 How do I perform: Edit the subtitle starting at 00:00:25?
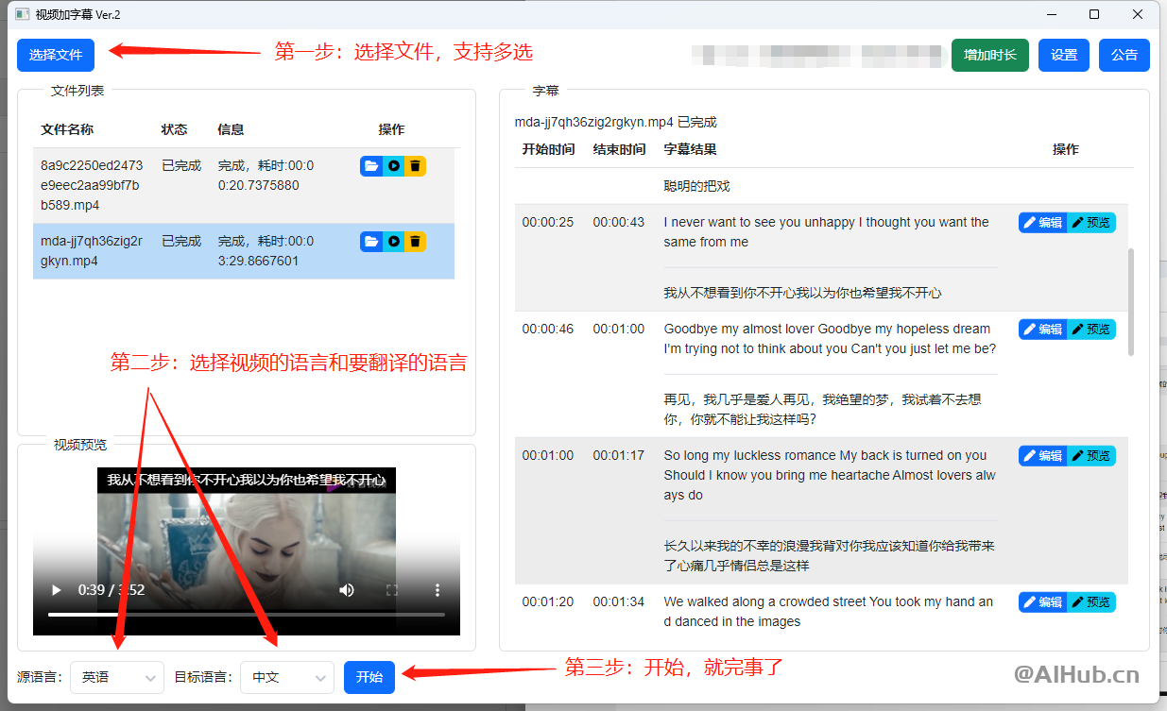1042,222
